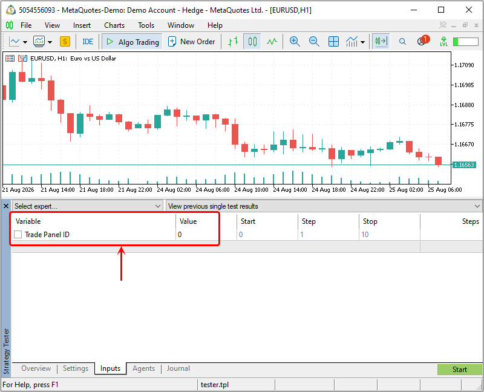
Task: Switch chart to bar chart mode
Action: coord(233,41)
